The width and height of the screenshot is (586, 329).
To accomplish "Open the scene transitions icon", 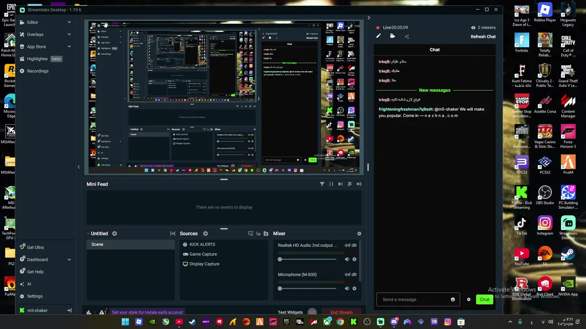I will point(173,233).
